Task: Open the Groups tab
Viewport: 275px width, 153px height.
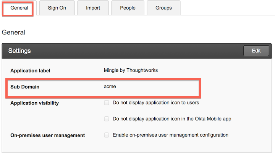Action: point(163,8)
